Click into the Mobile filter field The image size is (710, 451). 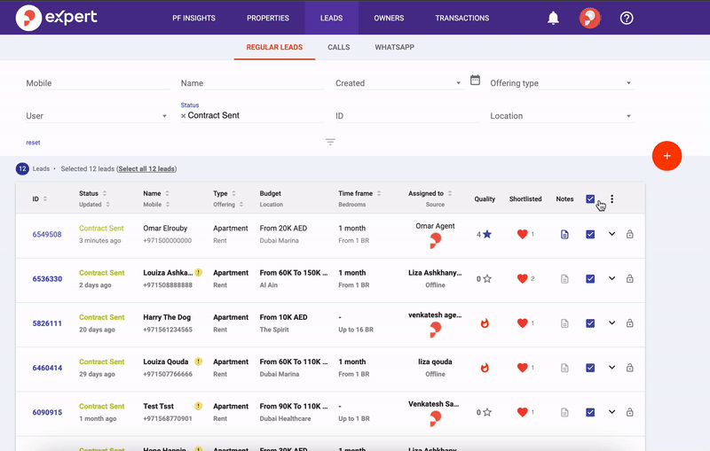(96, 83)
